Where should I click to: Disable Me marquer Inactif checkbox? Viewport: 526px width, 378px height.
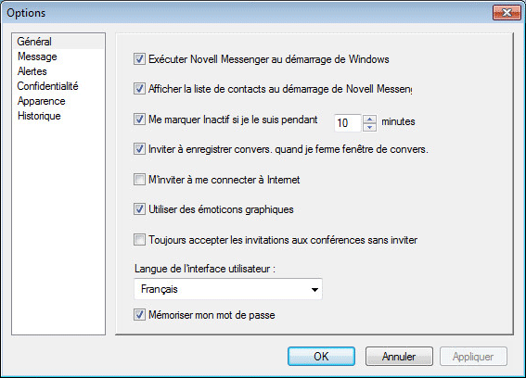point(139,119)
